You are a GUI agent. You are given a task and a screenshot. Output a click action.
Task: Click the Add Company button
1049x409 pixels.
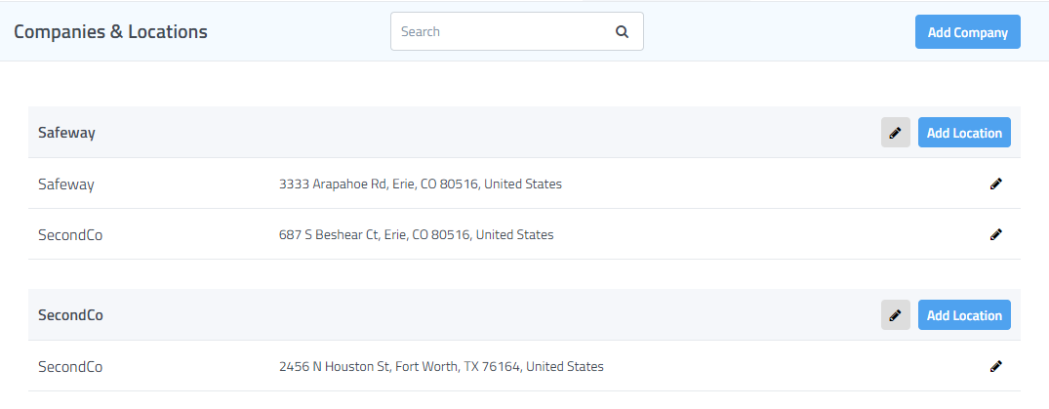coord(967,32)
